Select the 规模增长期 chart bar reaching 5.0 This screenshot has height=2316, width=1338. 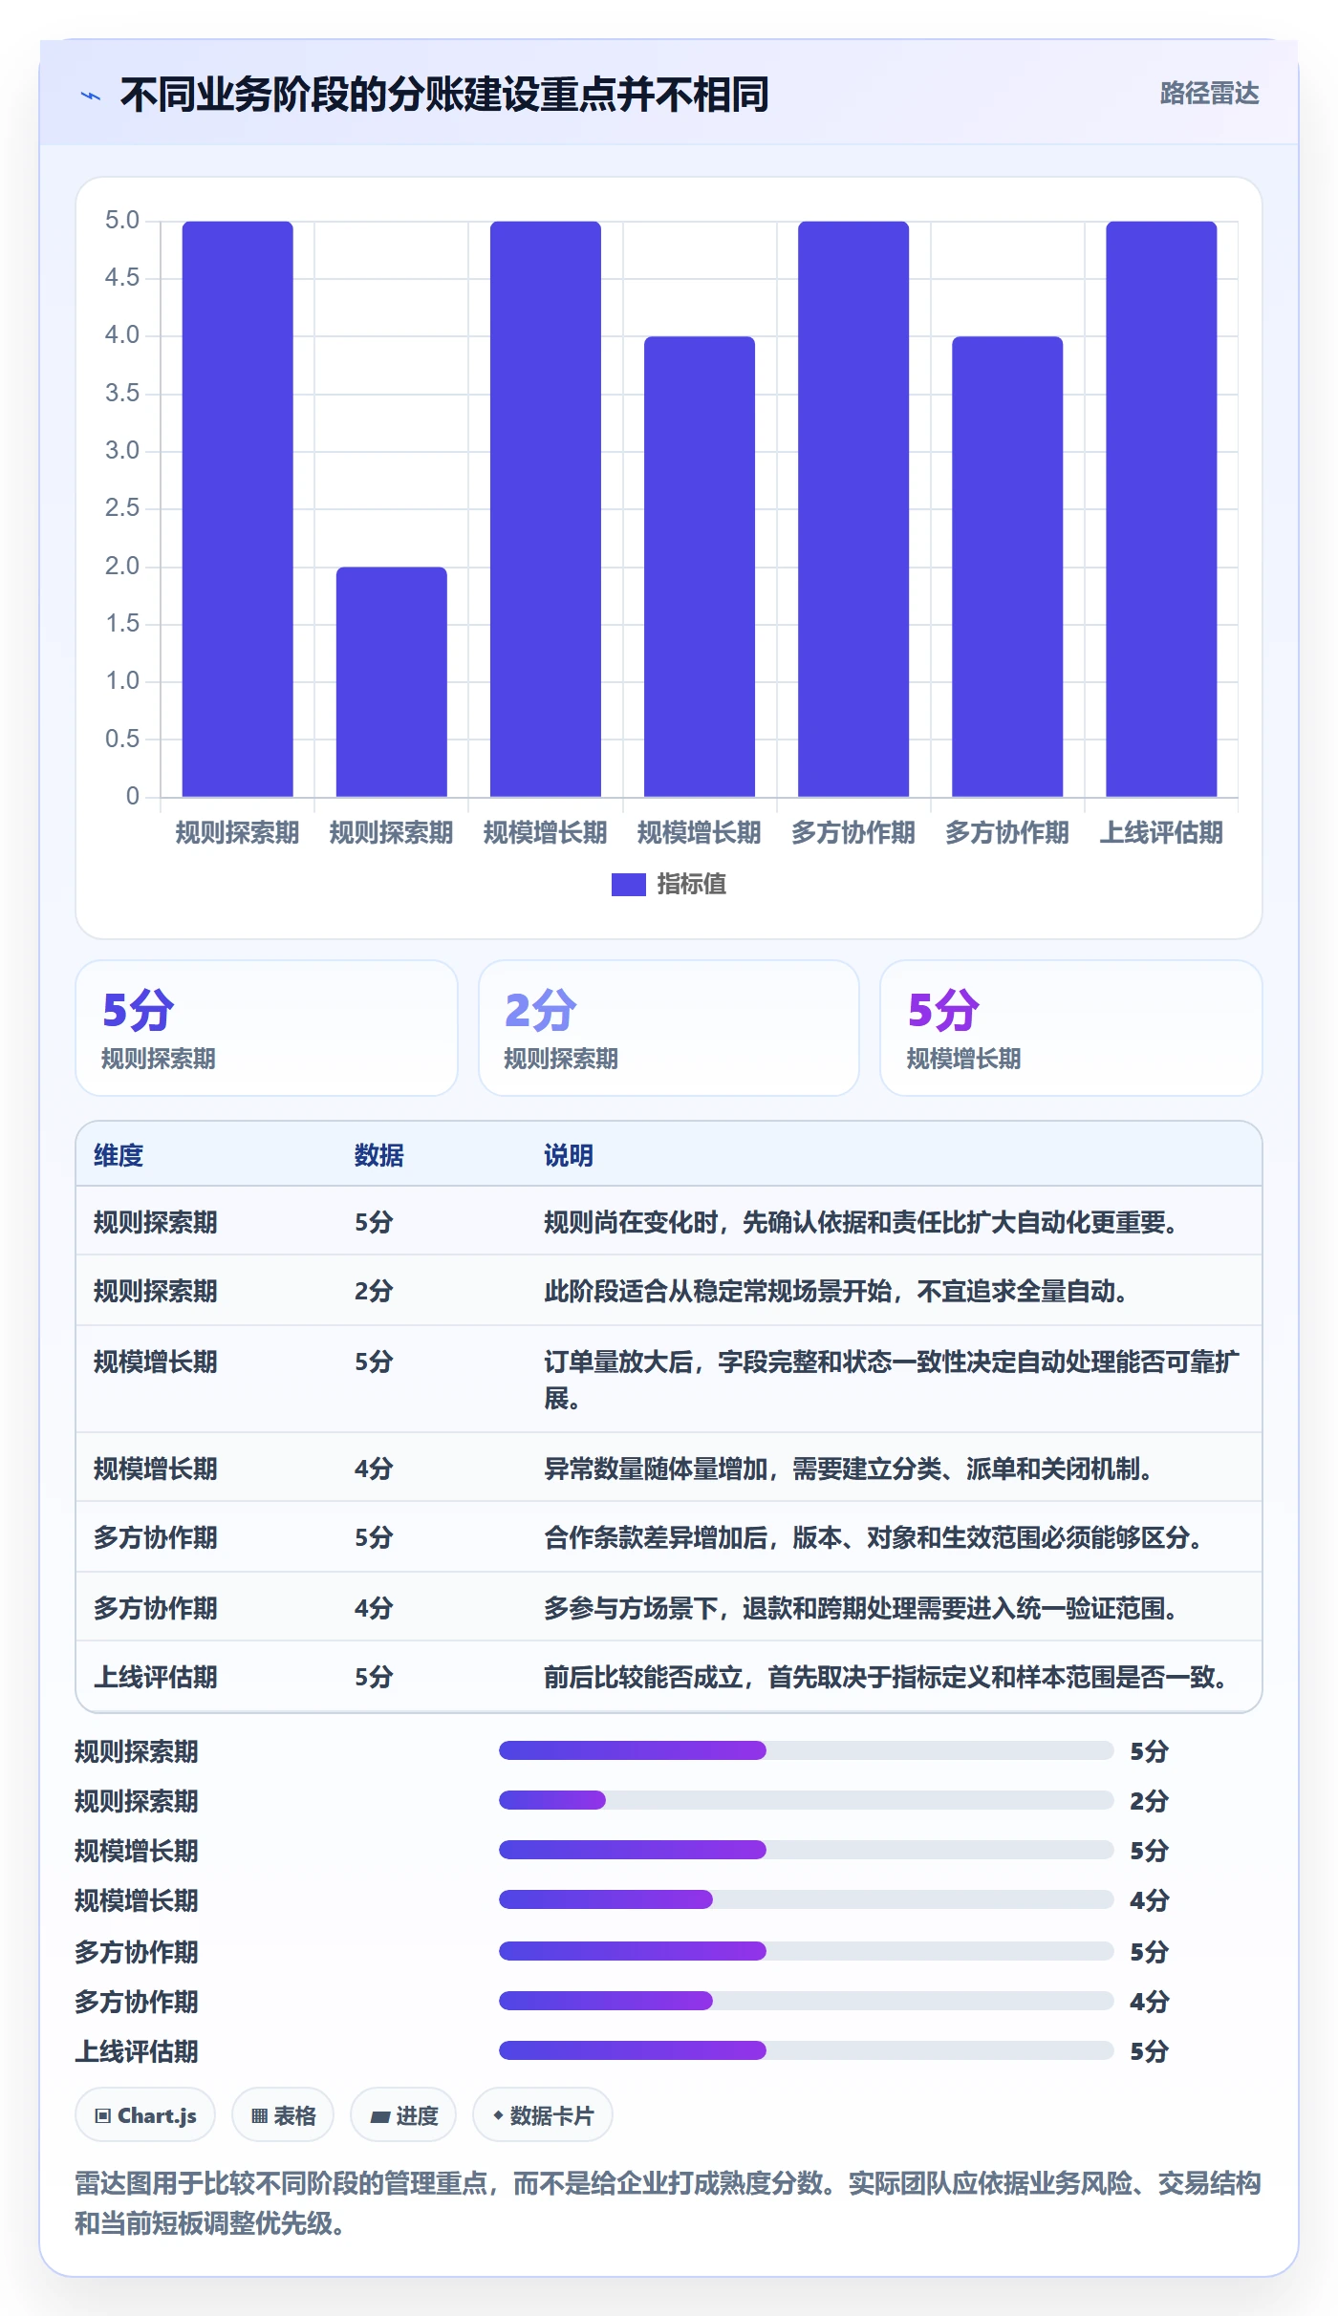pos(545,509)
